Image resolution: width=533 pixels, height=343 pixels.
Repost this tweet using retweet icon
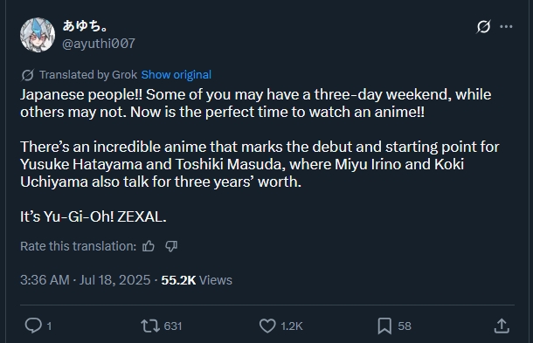point(150,326)
